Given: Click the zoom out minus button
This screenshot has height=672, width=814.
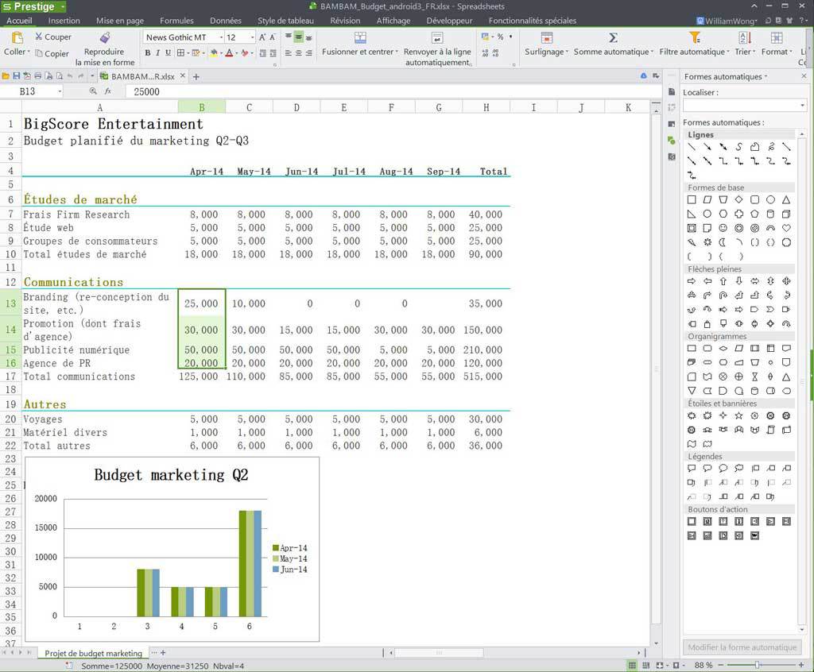Looking at the screenshot, I should pos(720,666).
